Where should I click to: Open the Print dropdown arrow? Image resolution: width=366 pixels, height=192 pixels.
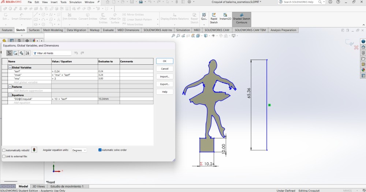coord(145,2)
